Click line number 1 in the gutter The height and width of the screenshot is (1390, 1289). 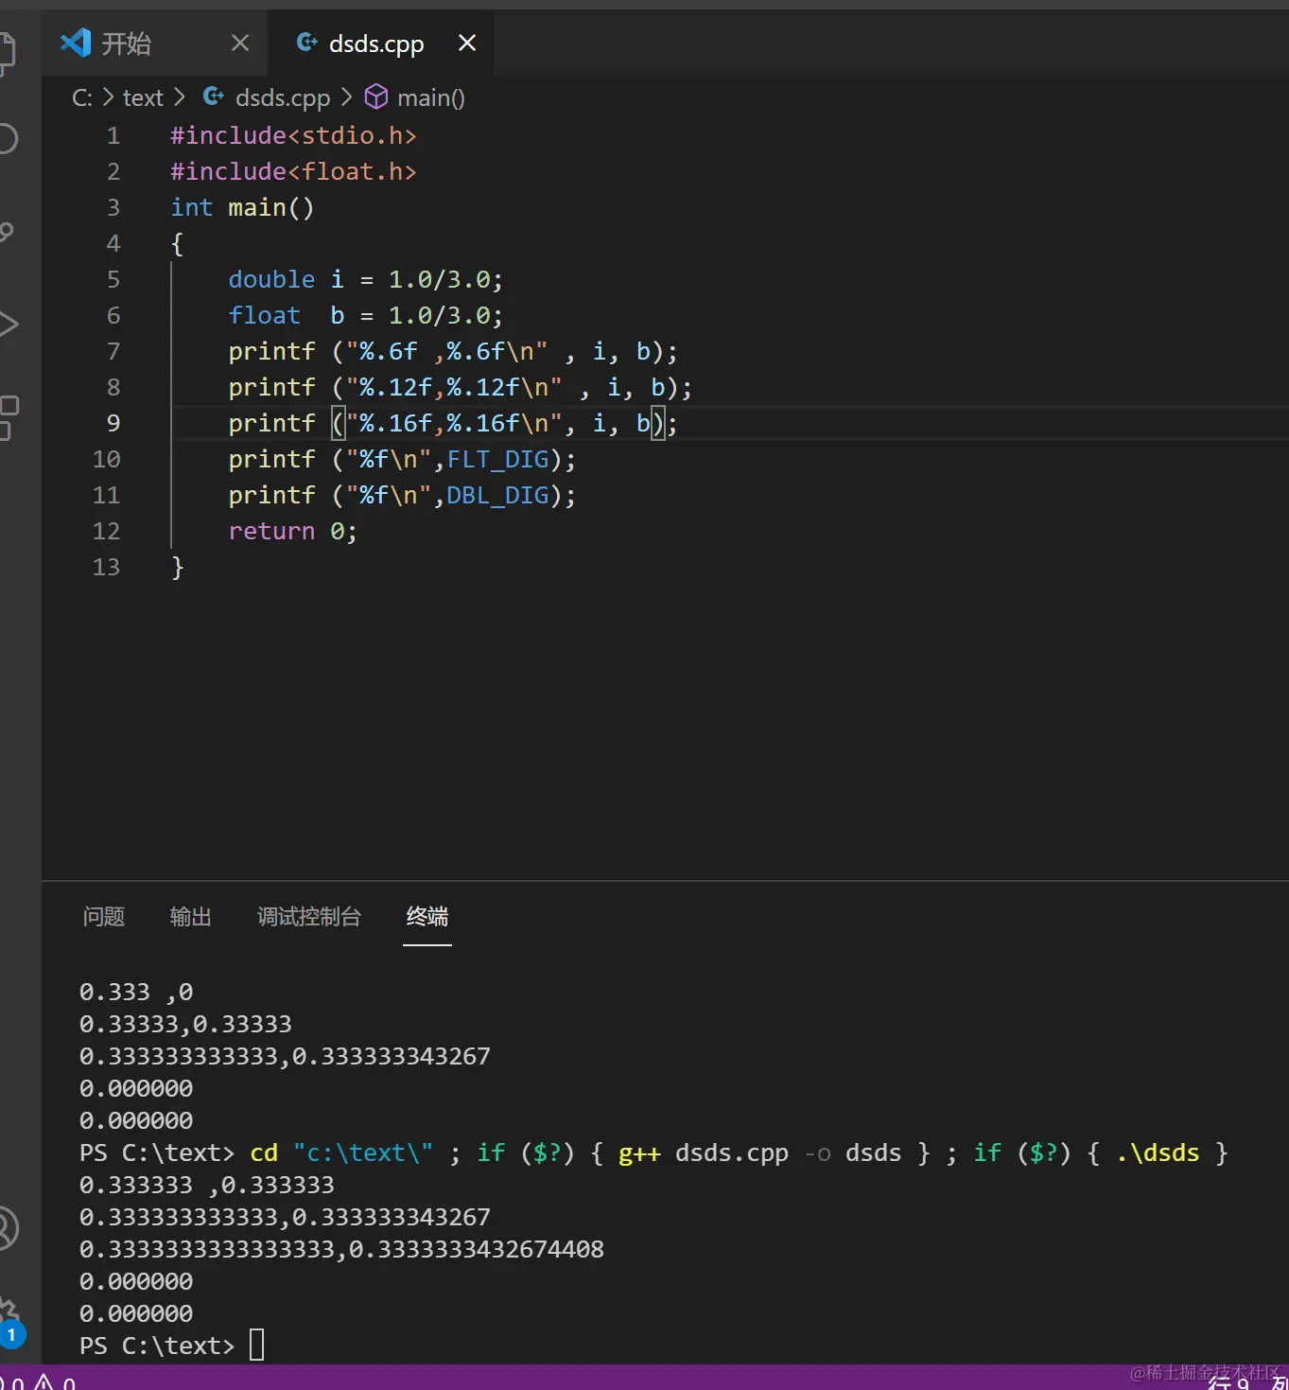click(x=113, y=135)
